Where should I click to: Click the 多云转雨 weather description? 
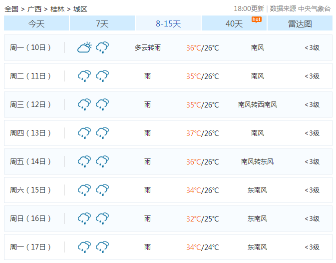148,47
